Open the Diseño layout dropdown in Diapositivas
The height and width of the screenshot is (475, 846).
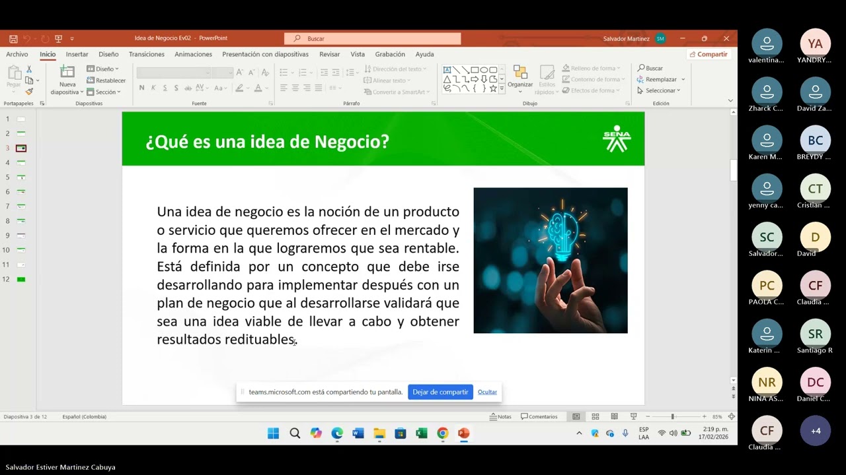103,69
